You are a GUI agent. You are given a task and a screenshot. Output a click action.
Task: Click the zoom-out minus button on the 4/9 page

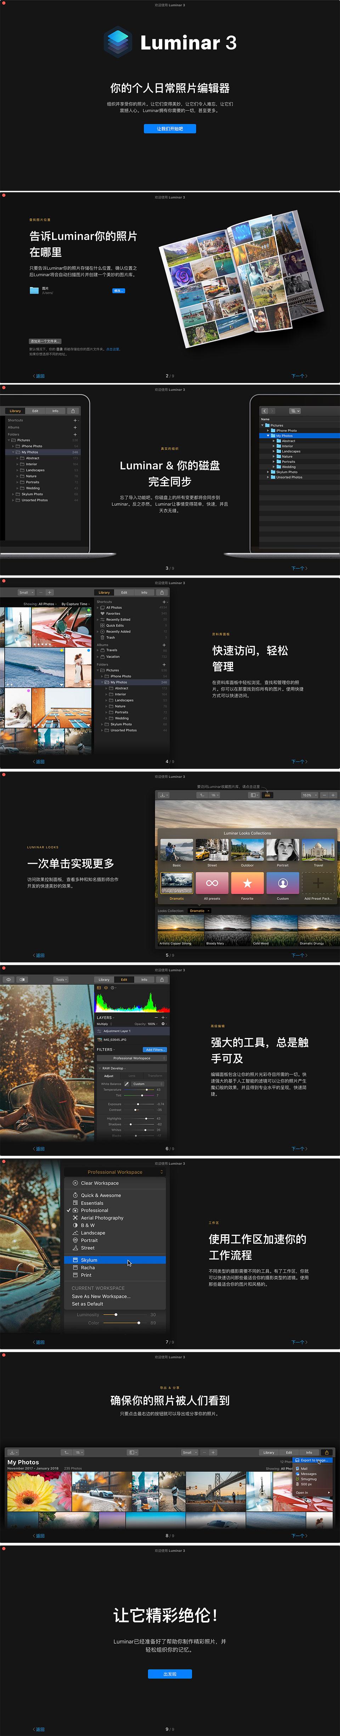(x=40, y=593)
